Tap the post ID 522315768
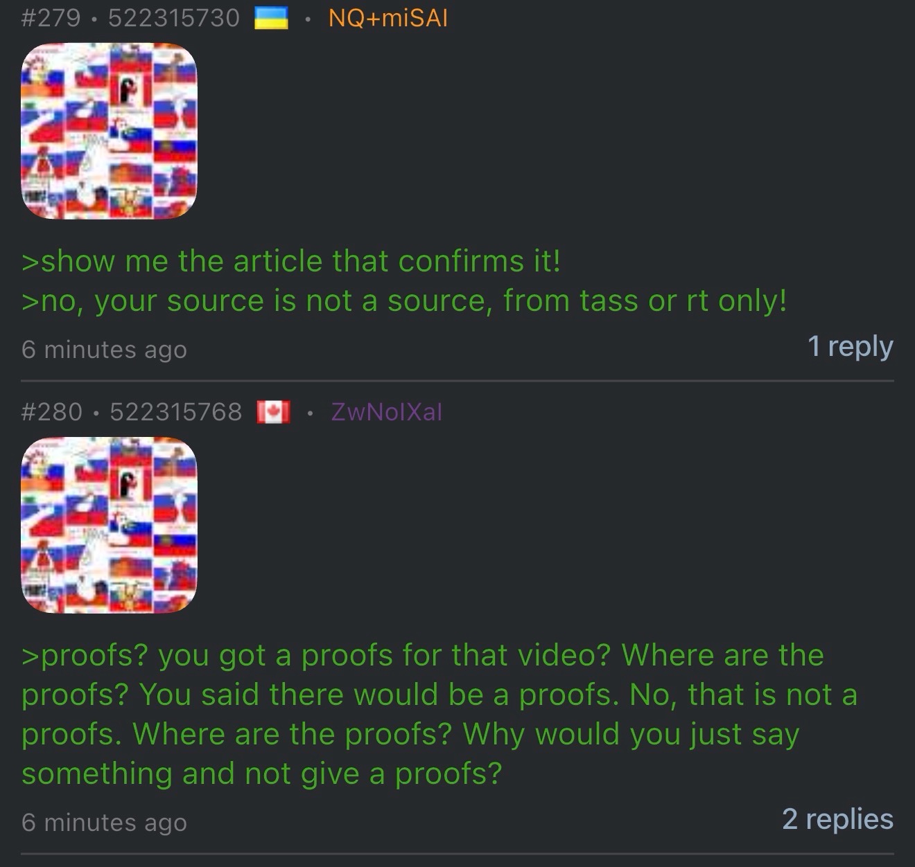The width and height of the screenshot is (915, 867). 176,412
